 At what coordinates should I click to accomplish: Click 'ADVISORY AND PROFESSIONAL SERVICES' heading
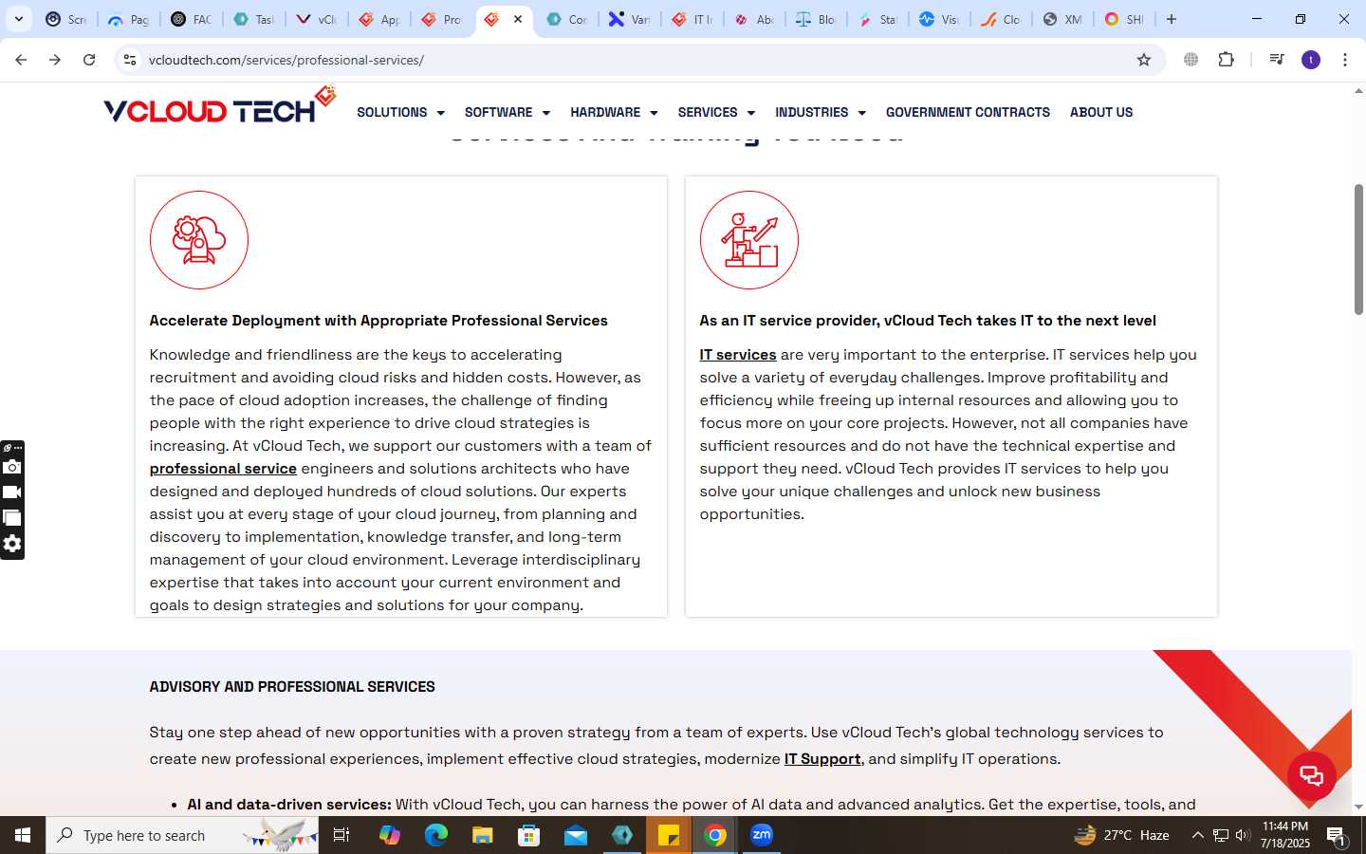click(292, 687)
